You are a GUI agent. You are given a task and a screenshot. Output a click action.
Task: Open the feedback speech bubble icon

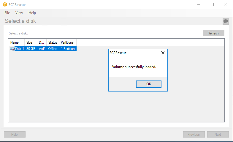226,21
